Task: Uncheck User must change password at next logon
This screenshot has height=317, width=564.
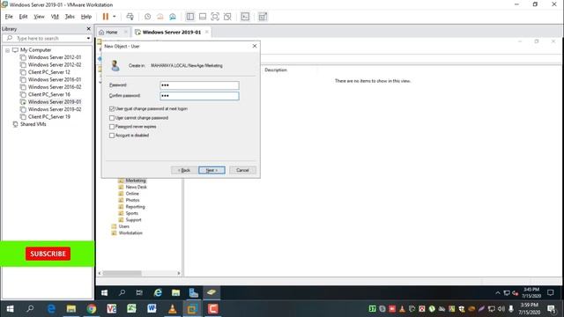Action: (112, 108)
